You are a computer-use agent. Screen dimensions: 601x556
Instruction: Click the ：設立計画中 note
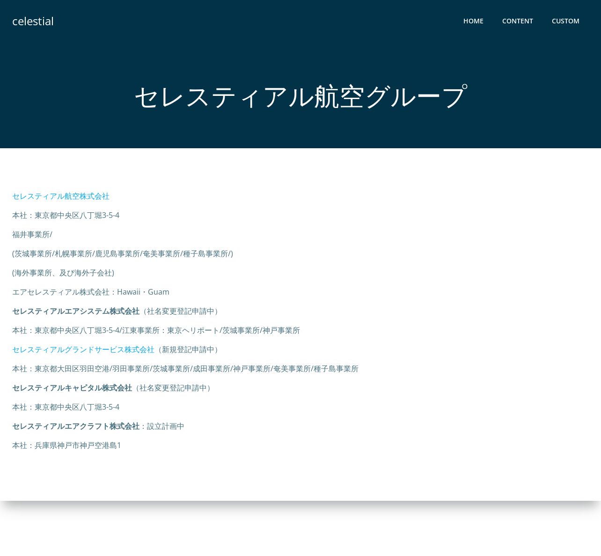tap(162, 426)
